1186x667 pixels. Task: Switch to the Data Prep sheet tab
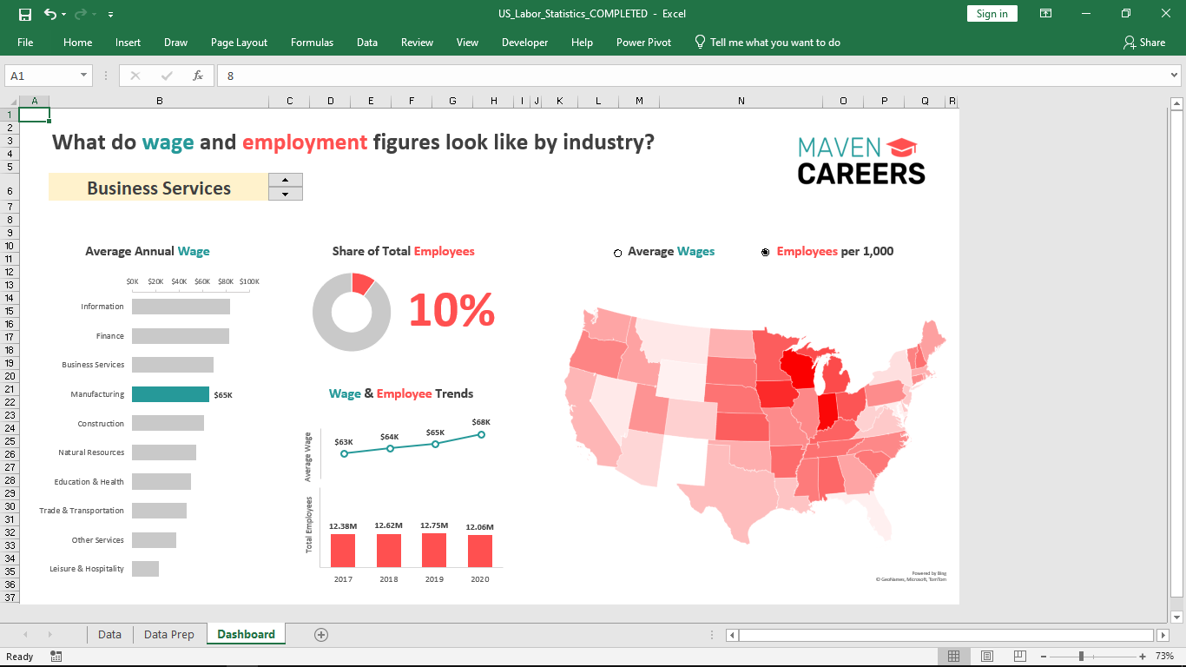[x=169, y=635]
